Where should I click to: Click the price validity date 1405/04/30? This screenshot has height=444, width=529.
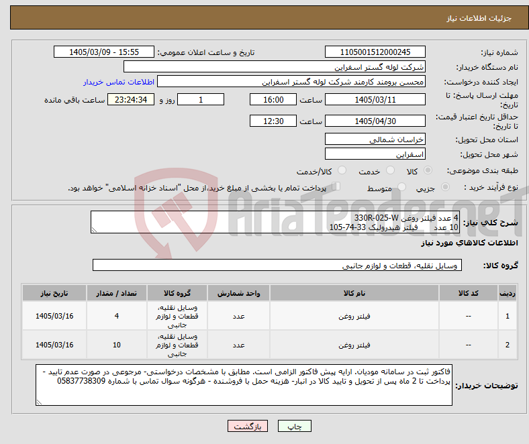coord(375,121)
